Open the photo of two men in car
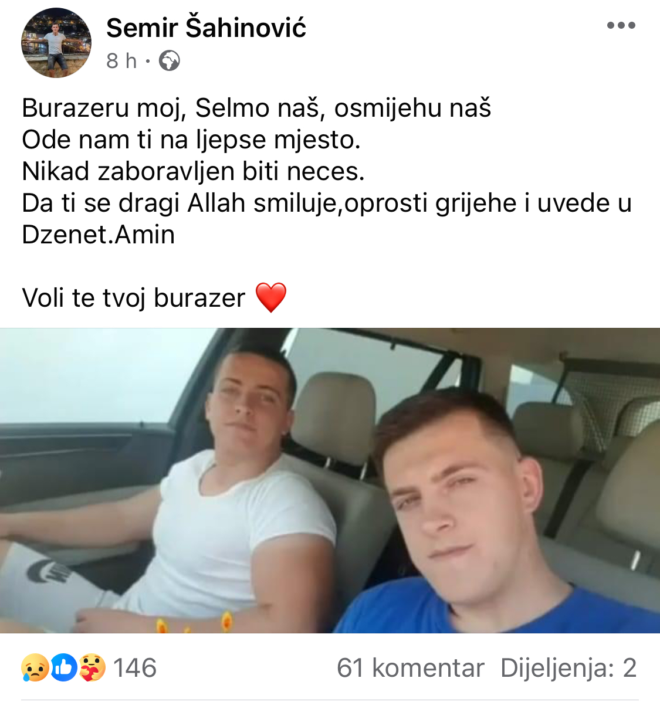 click(330, 480)
